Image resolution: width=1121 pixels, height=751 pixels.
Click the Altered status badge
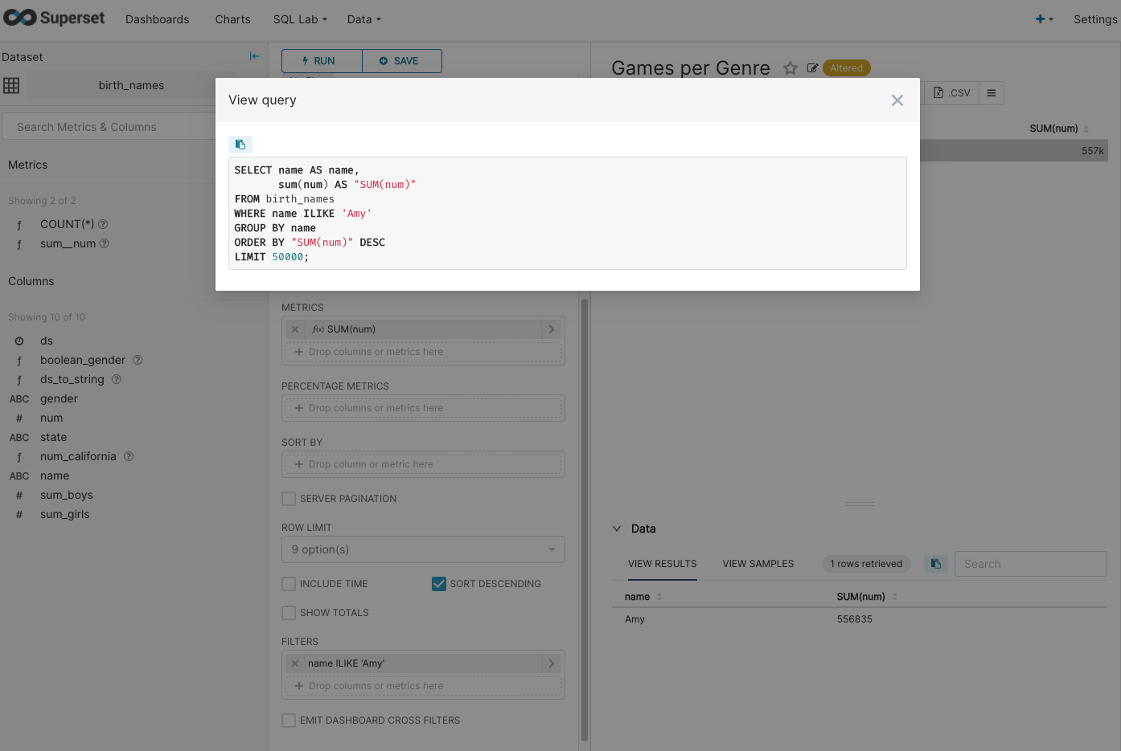847,68
